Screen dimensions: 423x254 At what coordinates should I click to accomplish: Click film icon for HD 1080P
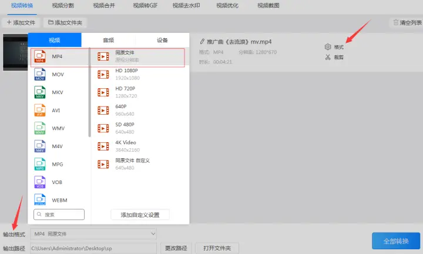click(x=103, y=74)
